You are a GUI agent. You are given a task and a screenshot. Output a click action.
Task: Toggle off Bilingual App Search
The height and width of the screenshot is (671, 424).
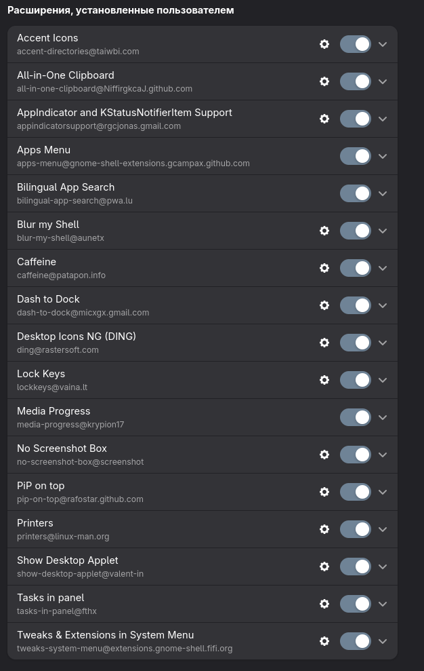[356, 193]
